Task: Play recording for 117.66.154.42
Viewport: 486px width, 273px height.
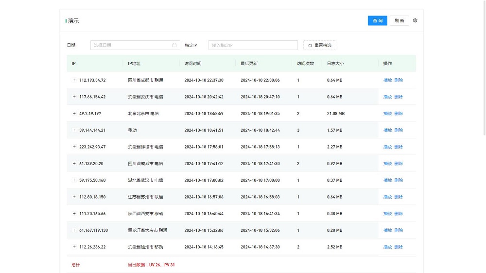Action: (x=387, y=97)
